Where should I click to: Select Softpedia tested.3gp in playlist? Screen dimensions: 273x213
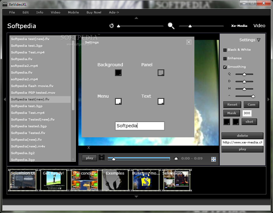(x=40, y=126)
